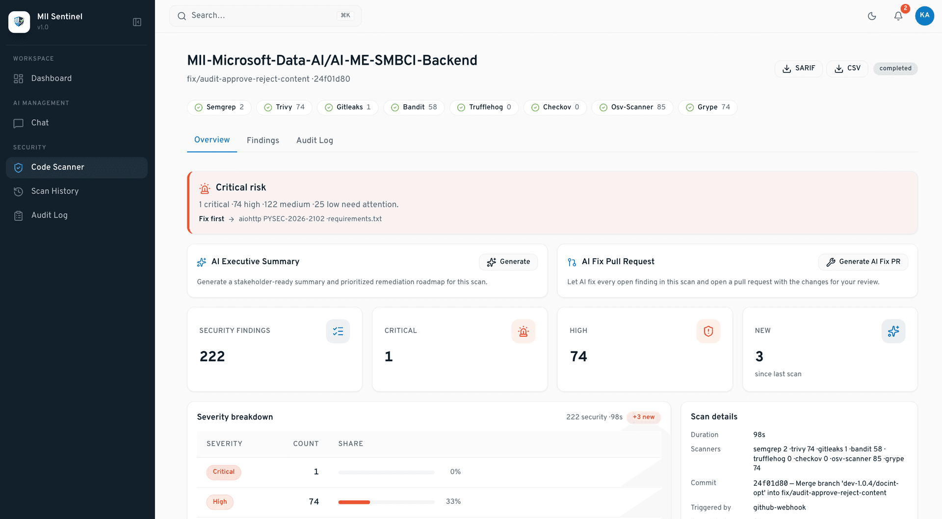Click the High card shield alert icon
The width and height of the screenshot is (942, 519).
(708, 331)
